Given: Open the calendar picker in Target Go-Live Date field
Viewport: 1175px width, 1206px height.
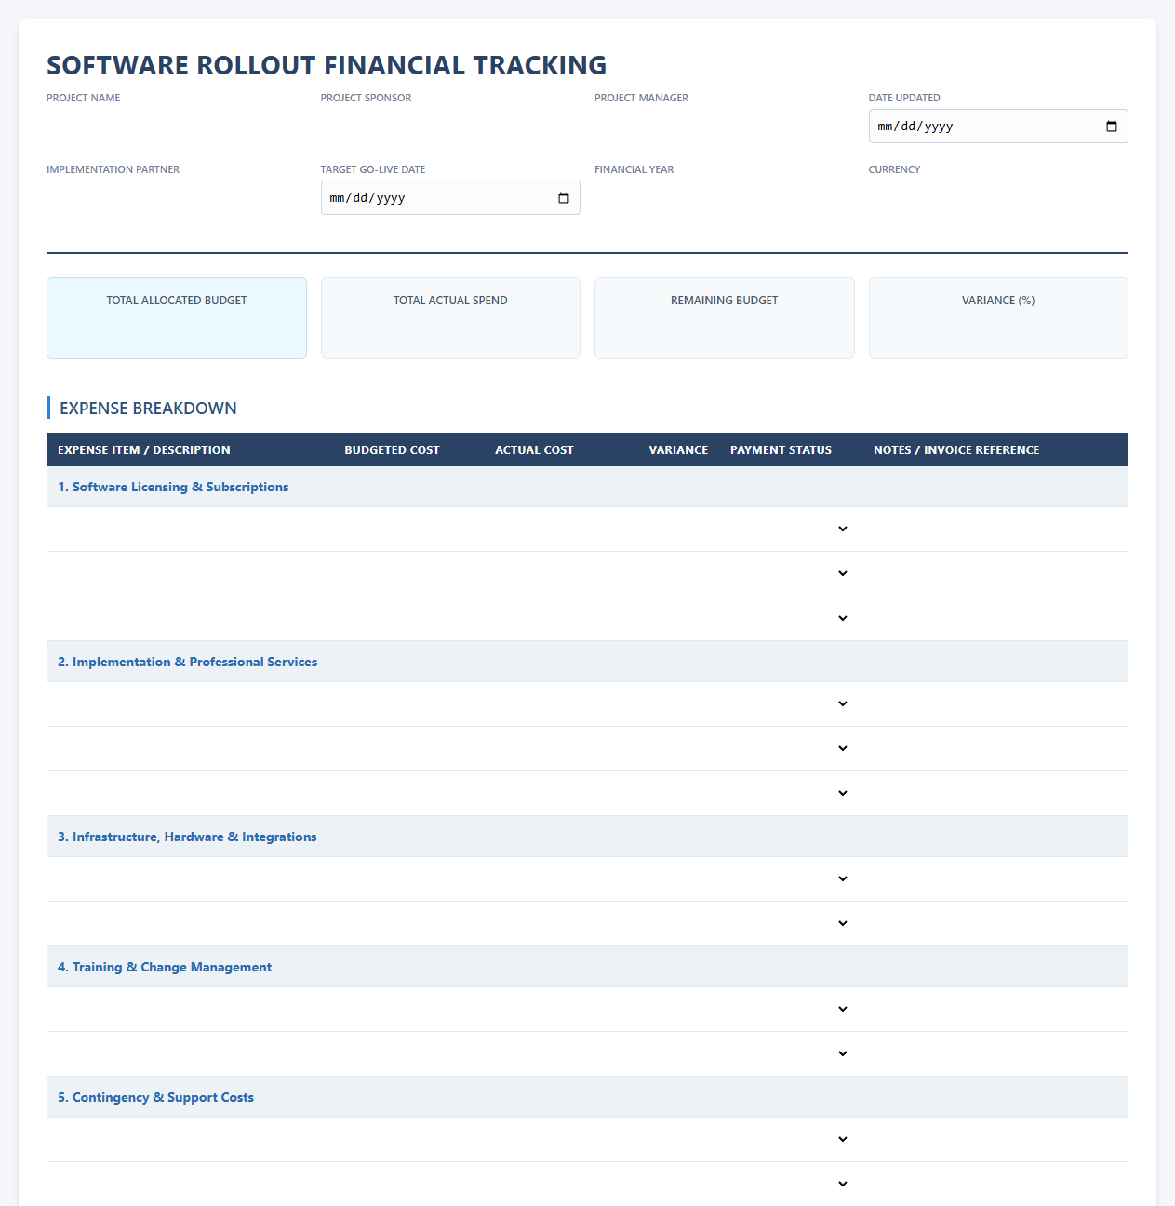Looking at the screenshot, I should click(x=564, y=198).
